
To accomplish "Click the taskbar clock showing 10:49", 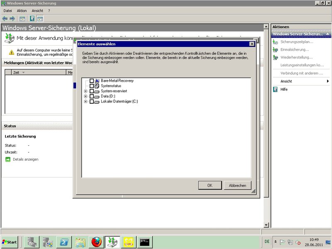I will [x=314, y=242].
